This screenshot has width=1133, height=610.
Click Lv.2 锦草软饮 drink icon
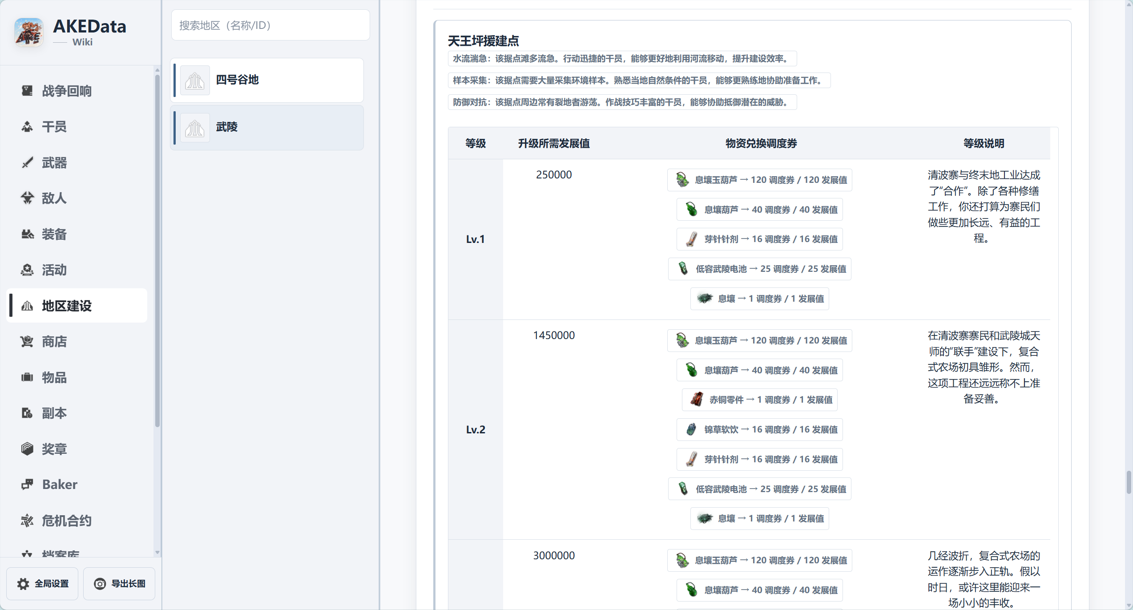[691, 429]
